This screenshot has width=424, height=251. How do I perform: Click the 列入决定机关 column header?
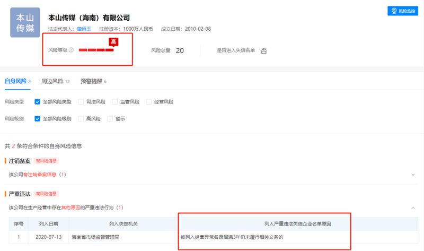[123, 224]
